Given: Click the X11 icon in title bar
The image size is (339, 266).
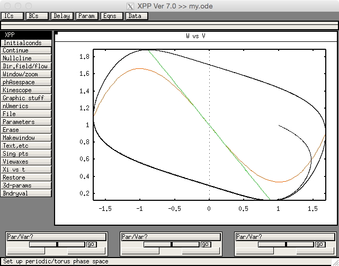Looking at the screenshot, I should coord(130,6).
